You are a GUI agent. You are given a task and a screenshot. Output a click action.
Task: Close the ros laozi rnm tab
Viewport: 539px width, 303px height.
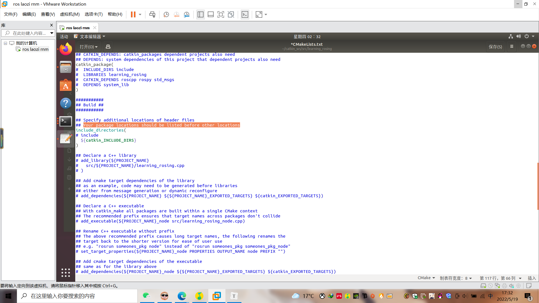pos(95,27)
